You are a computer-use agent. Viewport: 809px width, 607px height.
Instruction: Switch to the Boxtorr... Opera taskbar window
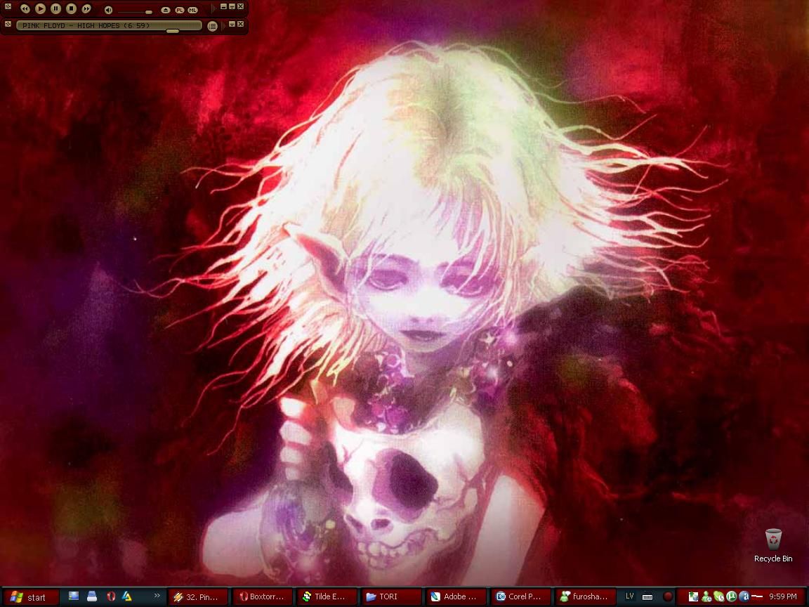(x=262, y=596)
